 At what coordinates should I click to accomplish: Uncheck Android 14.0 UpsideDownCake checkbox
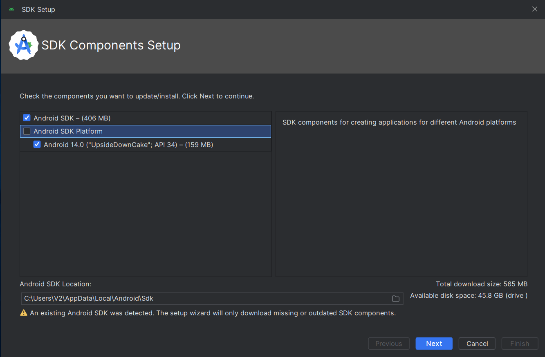click(x=37, y=145)
